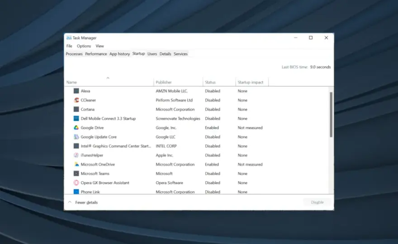Switch to the Users tab
This screenshot has width=398, height=244.
click(x=152, y=54)
